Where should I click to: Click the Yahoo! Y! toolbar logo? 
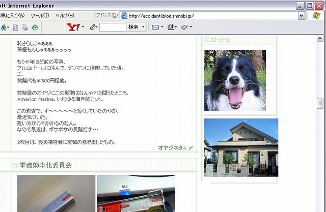73,27
